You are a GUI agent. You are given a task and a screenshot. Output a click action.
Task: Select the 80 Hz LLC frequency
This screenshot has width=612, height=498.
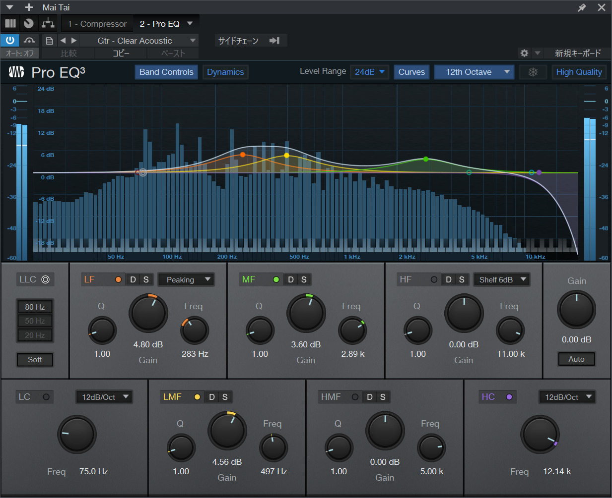(x=35, y=307)
